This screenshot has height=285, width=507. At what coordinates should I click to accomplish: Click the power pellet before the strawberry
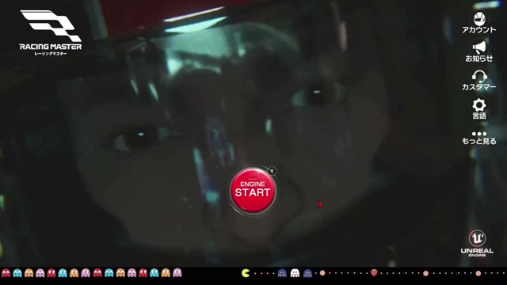point(322,273)
